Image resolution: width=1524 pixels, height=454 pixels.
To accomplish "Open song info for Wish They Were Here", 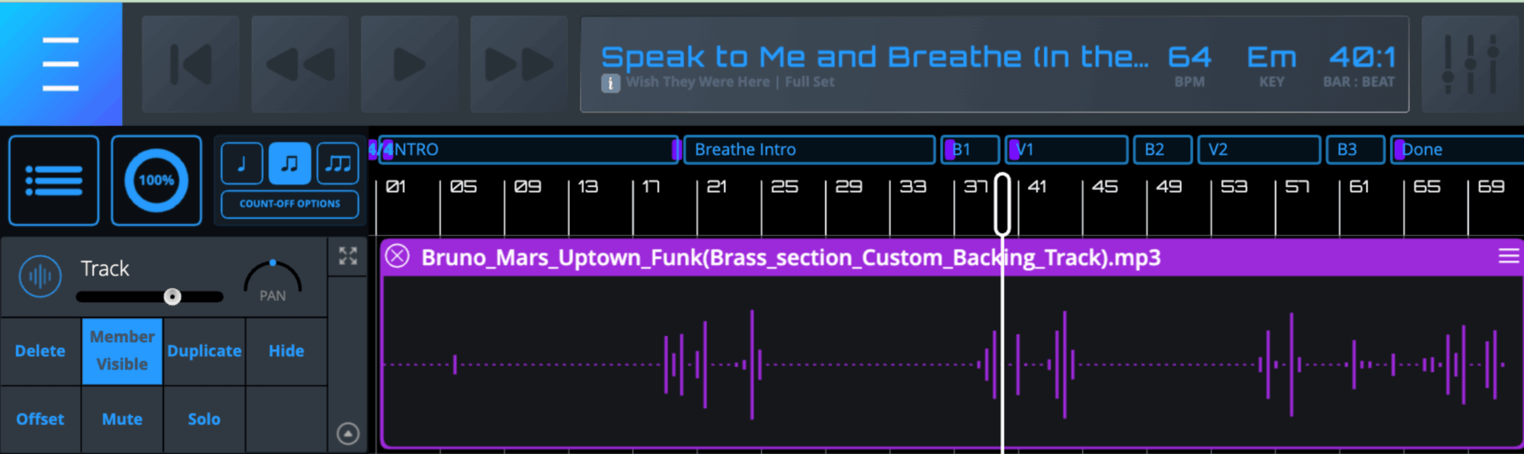I will point(611,83).
